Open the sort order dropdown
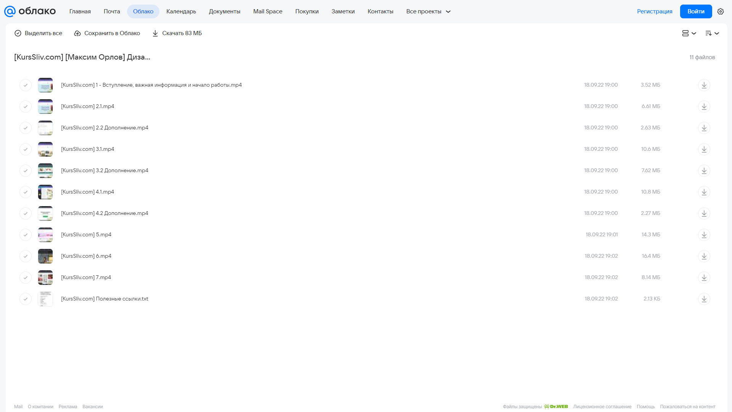732x412 pixels. coord(712,33)
